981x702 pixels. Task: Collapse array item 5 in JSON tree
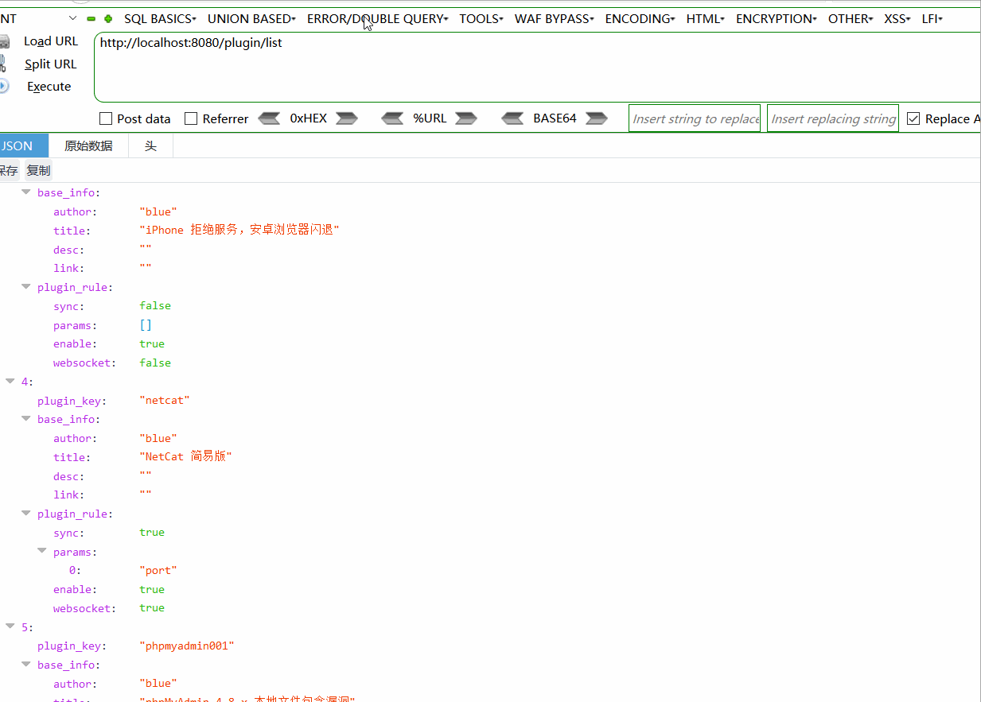coord(10,627)
